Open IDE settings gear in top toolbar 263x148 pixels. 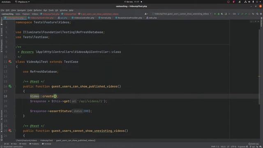261,14
